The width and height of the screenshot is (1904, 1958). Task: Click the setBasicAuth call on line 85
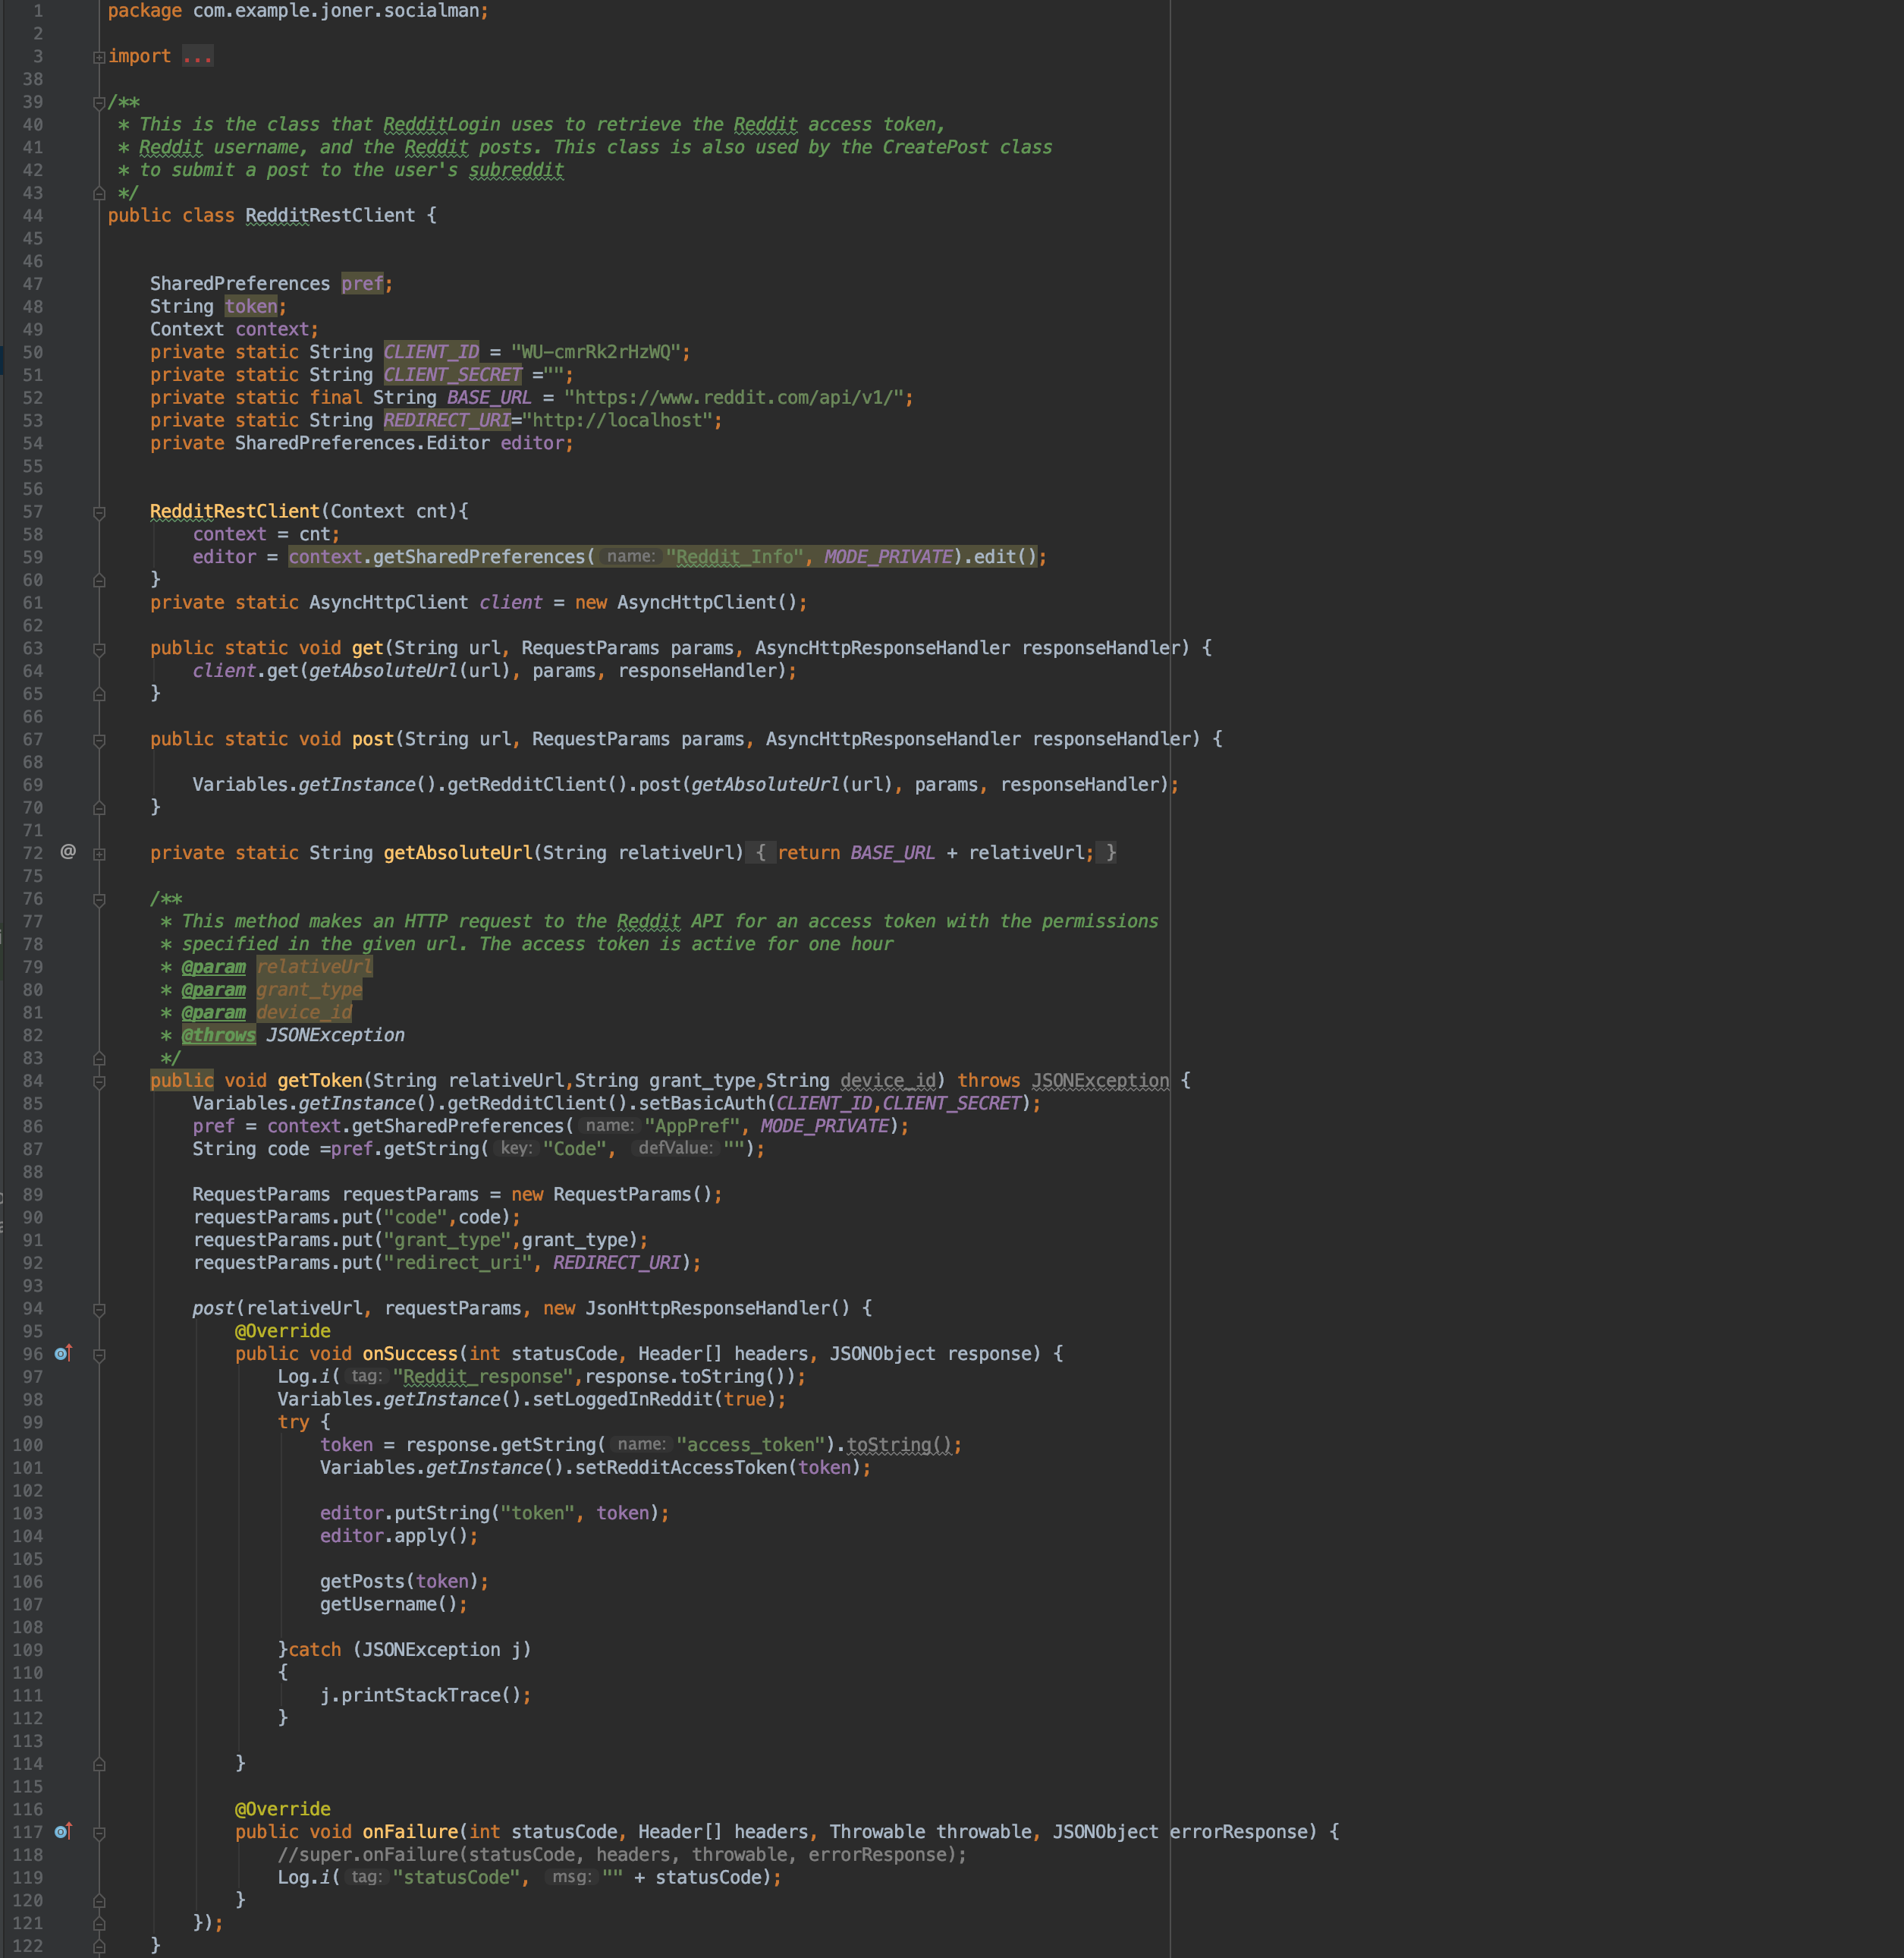pos(702,1103)
